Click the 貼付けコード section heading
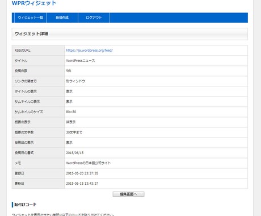 [x=25, y=205]
